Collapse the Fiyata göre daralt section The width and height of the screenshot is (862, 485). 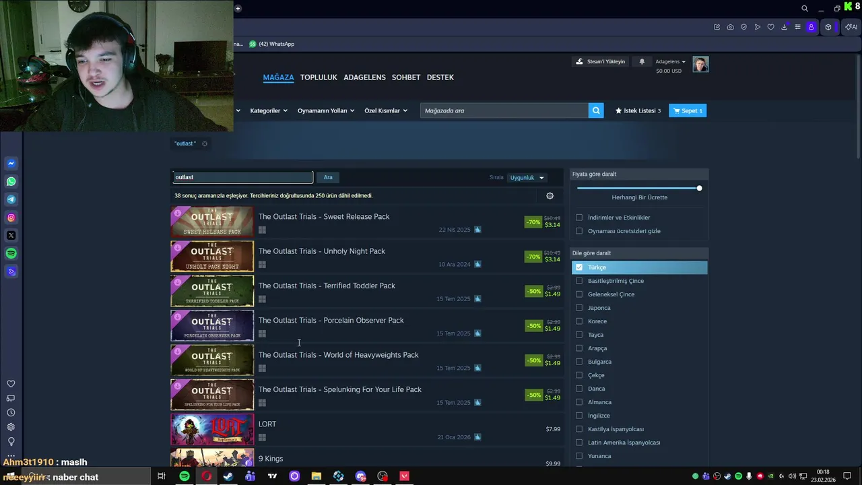pyautogui.click(x=639, y=174)
